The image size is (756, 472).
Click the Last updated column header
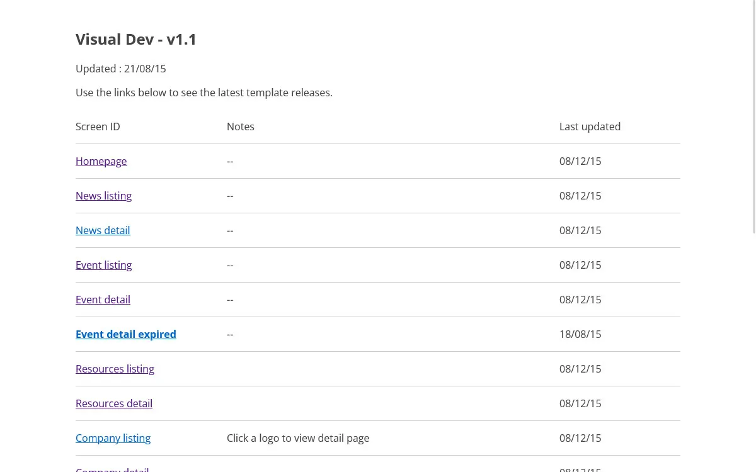coord(590,126)
